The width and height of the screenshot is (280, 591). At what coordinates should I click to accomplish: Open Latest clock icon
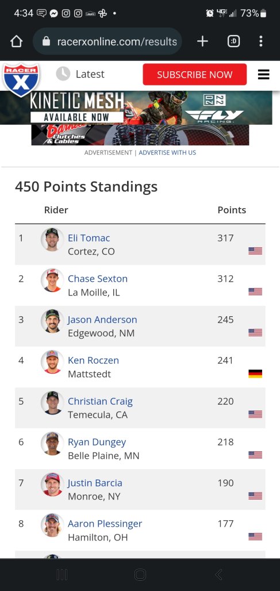click(63, 74)
